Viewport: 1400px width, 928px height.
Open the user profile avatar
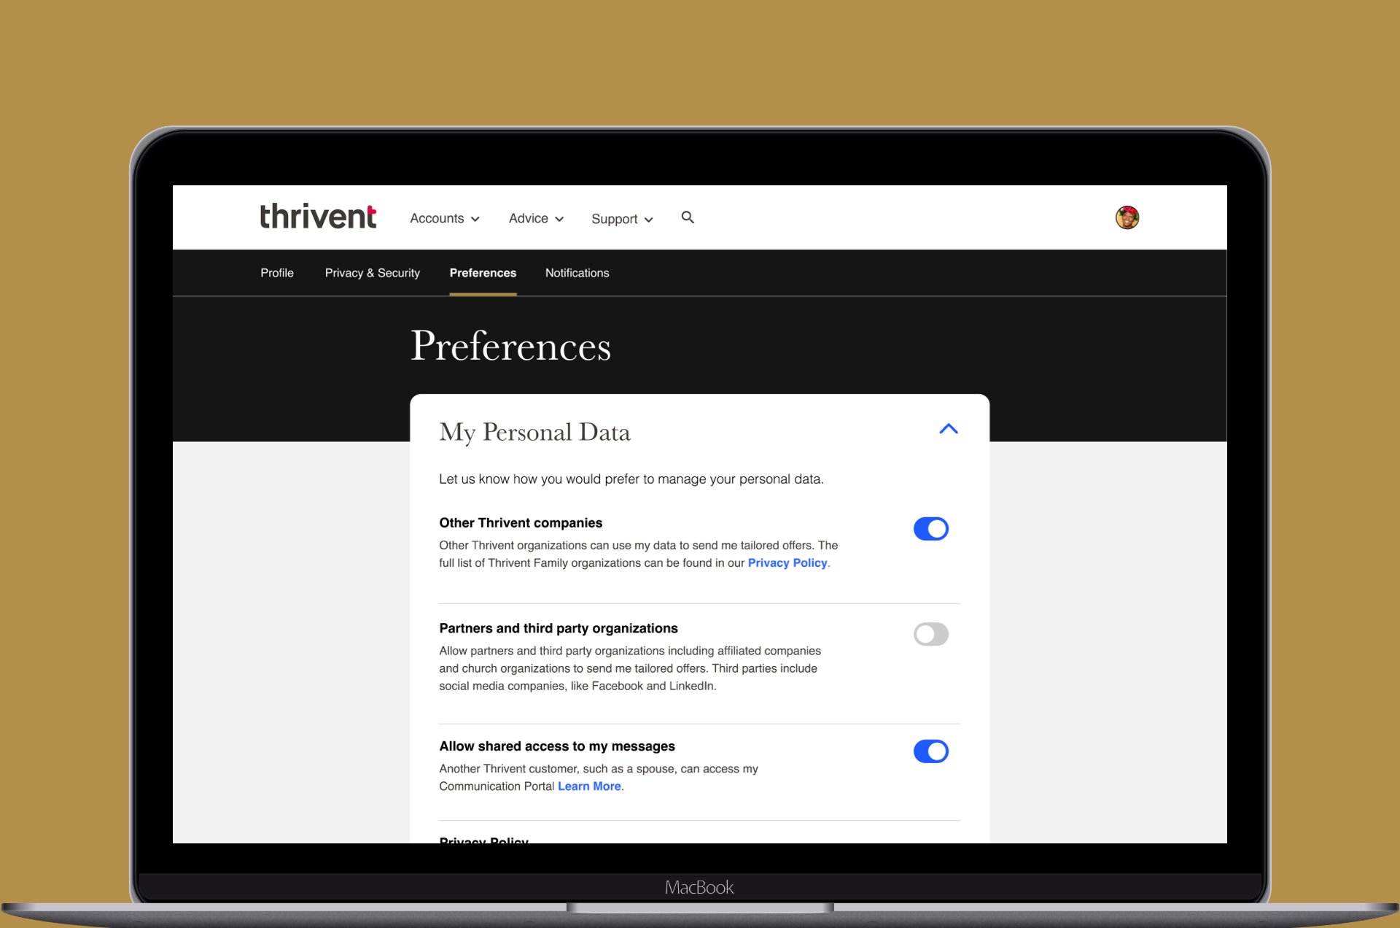click(x=1127, y=217)
